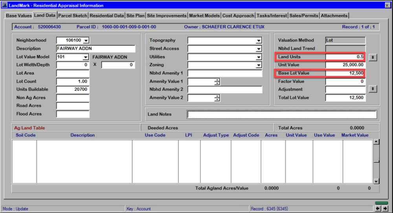The width and height of the screenshot is (393, 213).
Task: Click the Market Value column header
Action: 354,135
